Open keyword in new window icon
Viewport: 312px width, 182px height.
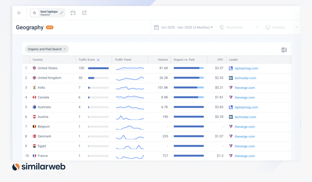tap(84, 13)
